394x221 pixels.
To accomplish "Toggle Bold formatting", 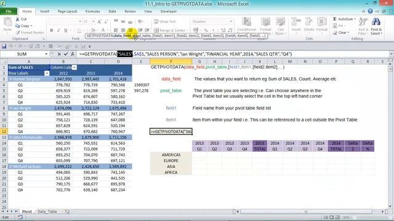I will point(52,30).
